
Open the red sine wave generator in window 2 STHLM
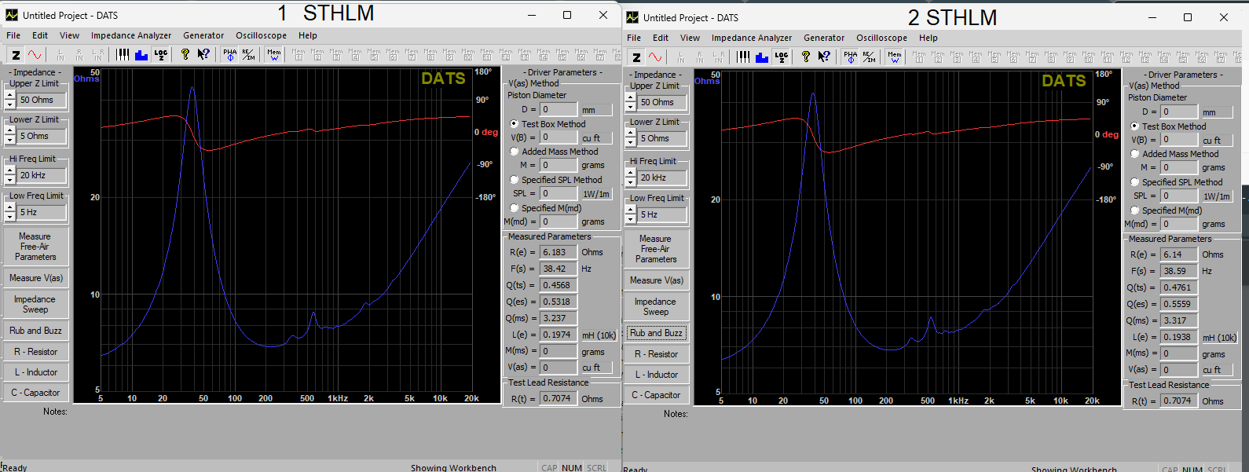click(655, 57)
